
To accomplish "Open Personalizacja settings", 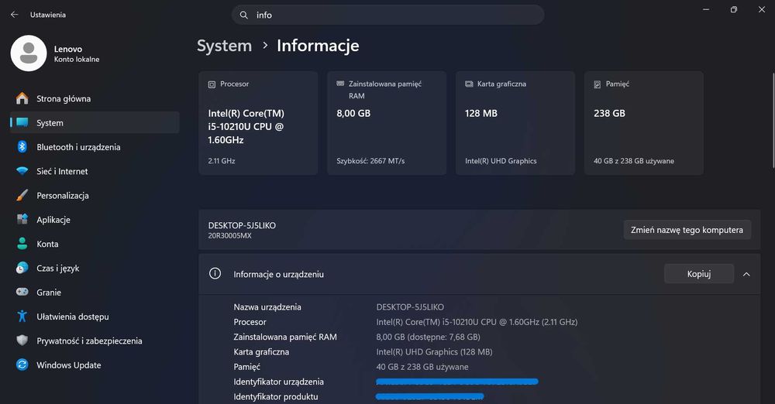I will (95, 195).
